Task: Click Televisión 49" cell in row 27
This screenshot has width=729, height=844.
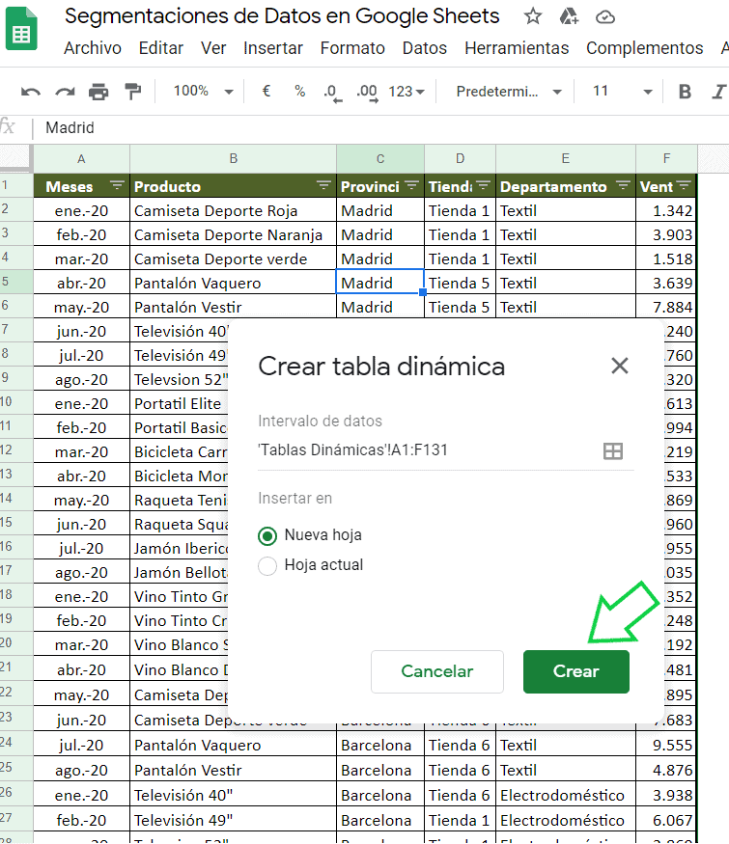Action: [234, 820]
